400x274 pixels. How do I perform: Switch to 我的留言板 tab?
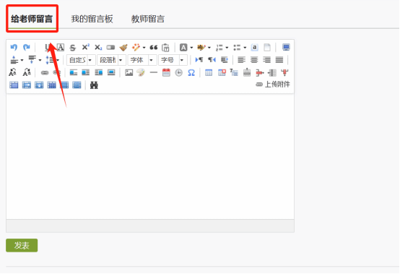(x=92, y=19)
